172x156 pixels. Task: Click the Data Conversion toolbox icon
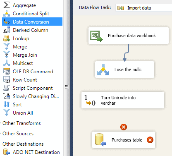[x=7, y=22]
